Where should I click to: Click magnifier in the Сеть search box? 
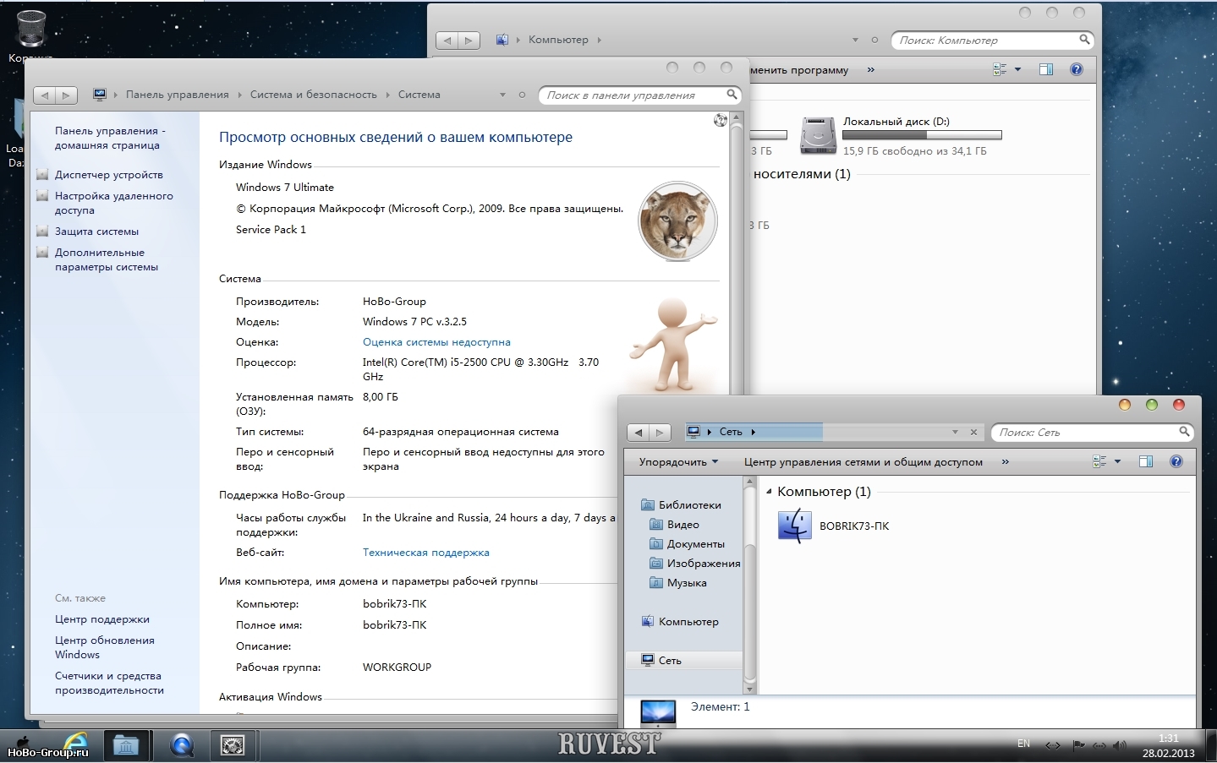(1184, 432)
